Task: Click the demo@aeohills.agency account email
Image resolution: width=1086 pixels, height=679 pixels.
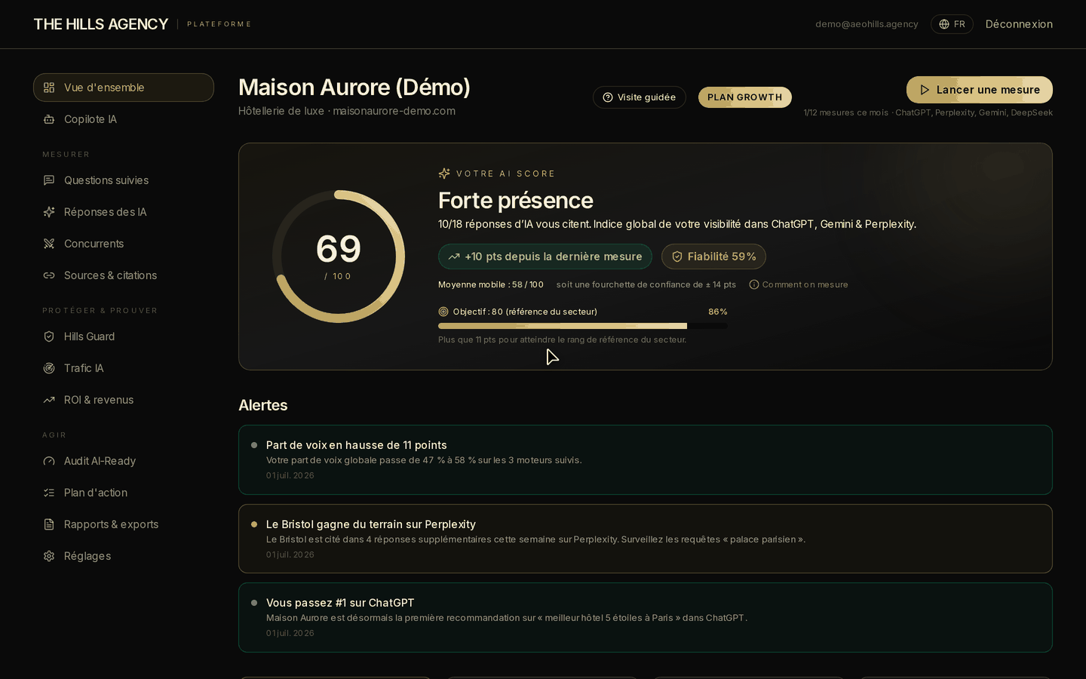Action: (x=867, y=24)
